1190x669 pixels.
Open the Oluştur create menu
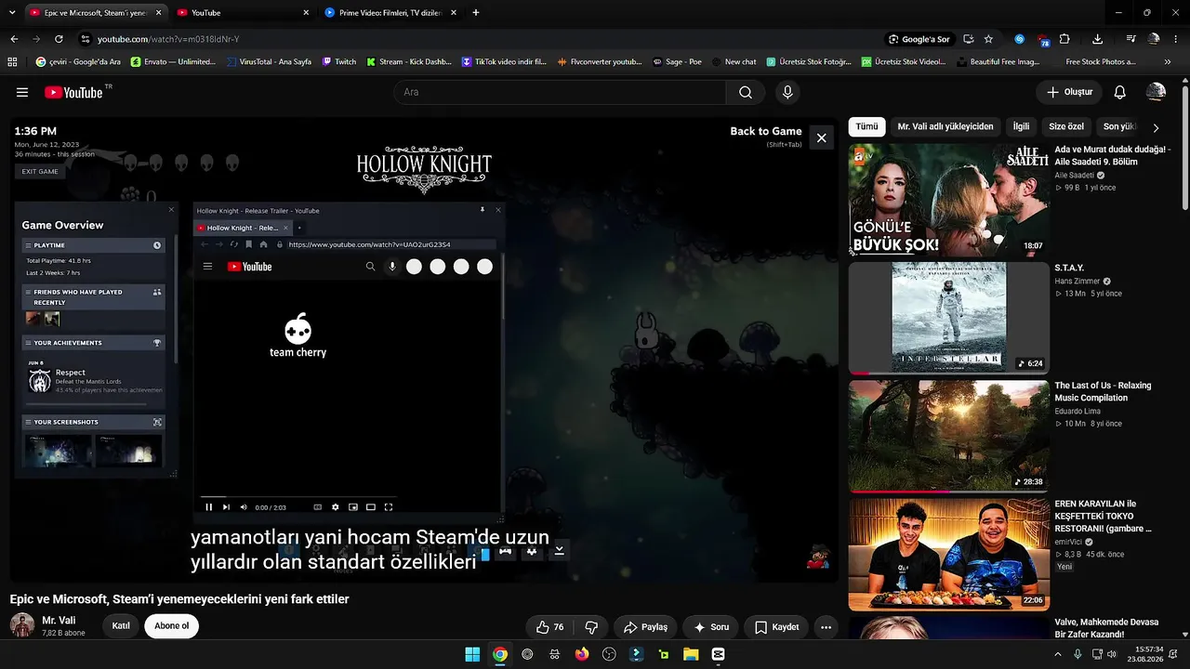click(x=1069, y=92)
